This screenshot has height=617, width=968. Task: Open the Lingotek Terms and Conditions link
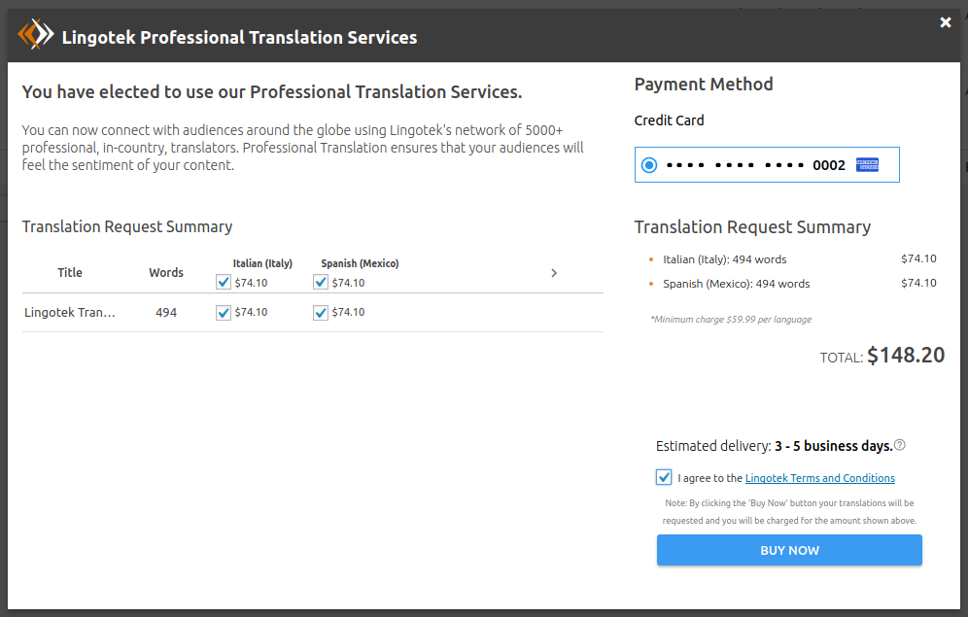(x=819, y=478)
